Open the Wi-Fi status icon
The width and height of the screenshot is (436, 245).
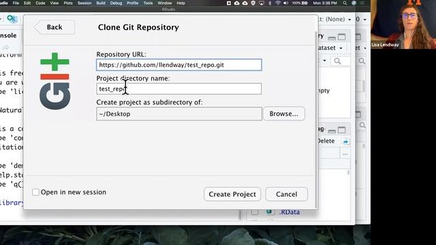pos(278,3)
